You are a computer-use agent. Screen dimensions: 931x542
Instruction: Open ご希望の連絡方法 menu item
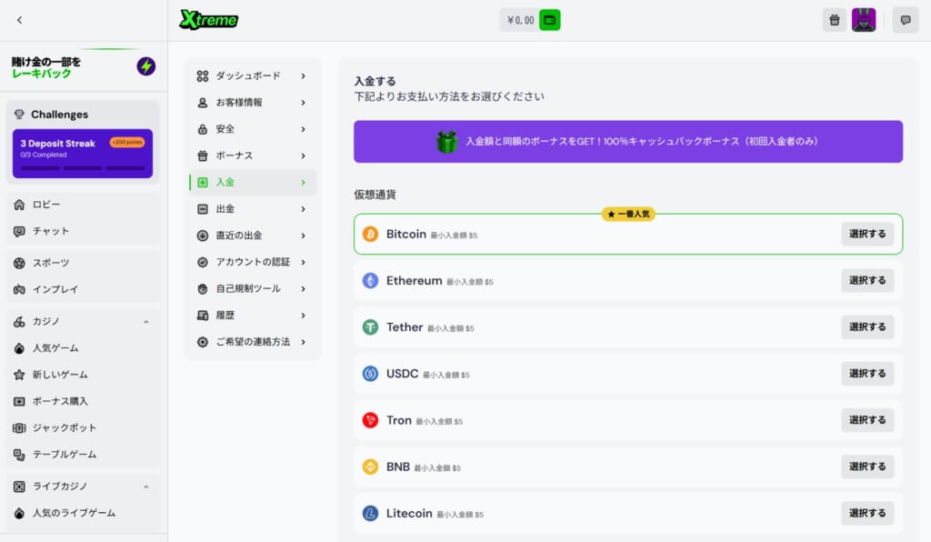tap(253, 342)
